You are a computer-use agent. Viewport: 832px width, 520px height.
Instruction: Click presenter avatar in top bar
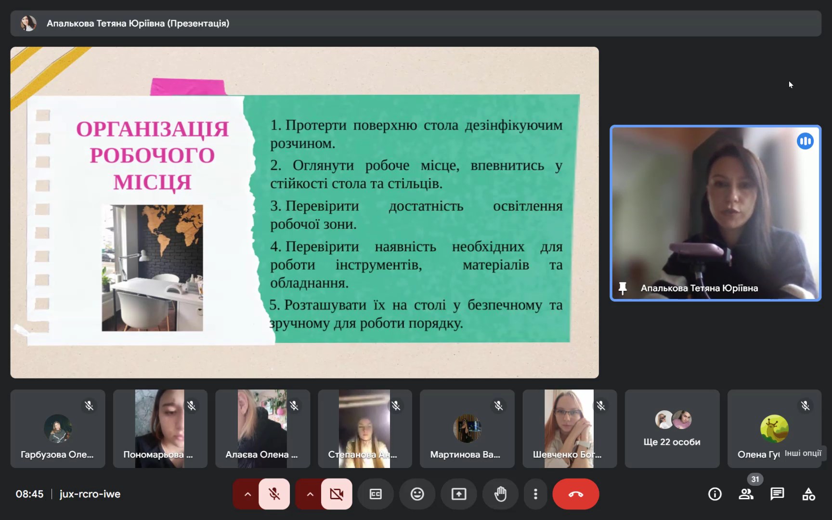[x=28, y=23]
